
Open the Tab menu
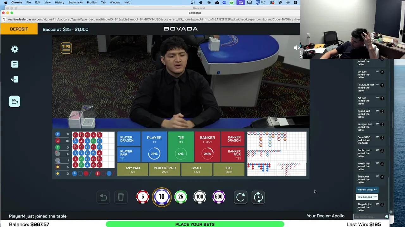103,3
